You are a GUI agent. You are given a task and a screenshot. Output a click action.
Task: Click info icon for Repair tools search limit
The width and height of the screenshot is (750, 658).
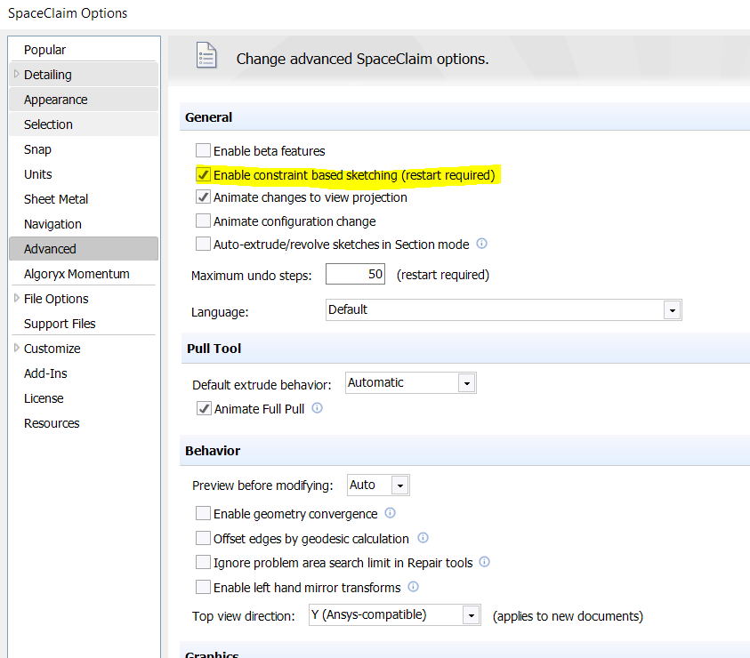pyautogui.click(x=483, y=562)
